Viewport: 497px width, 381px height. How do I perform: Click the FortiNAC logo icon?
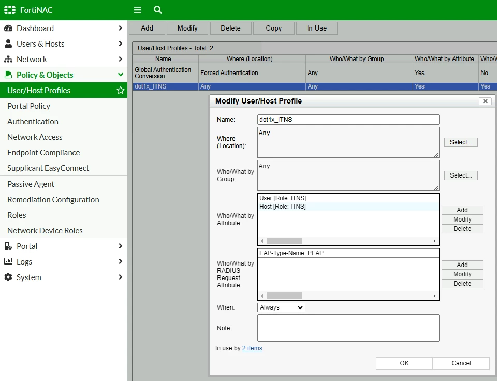coord(10,10)
